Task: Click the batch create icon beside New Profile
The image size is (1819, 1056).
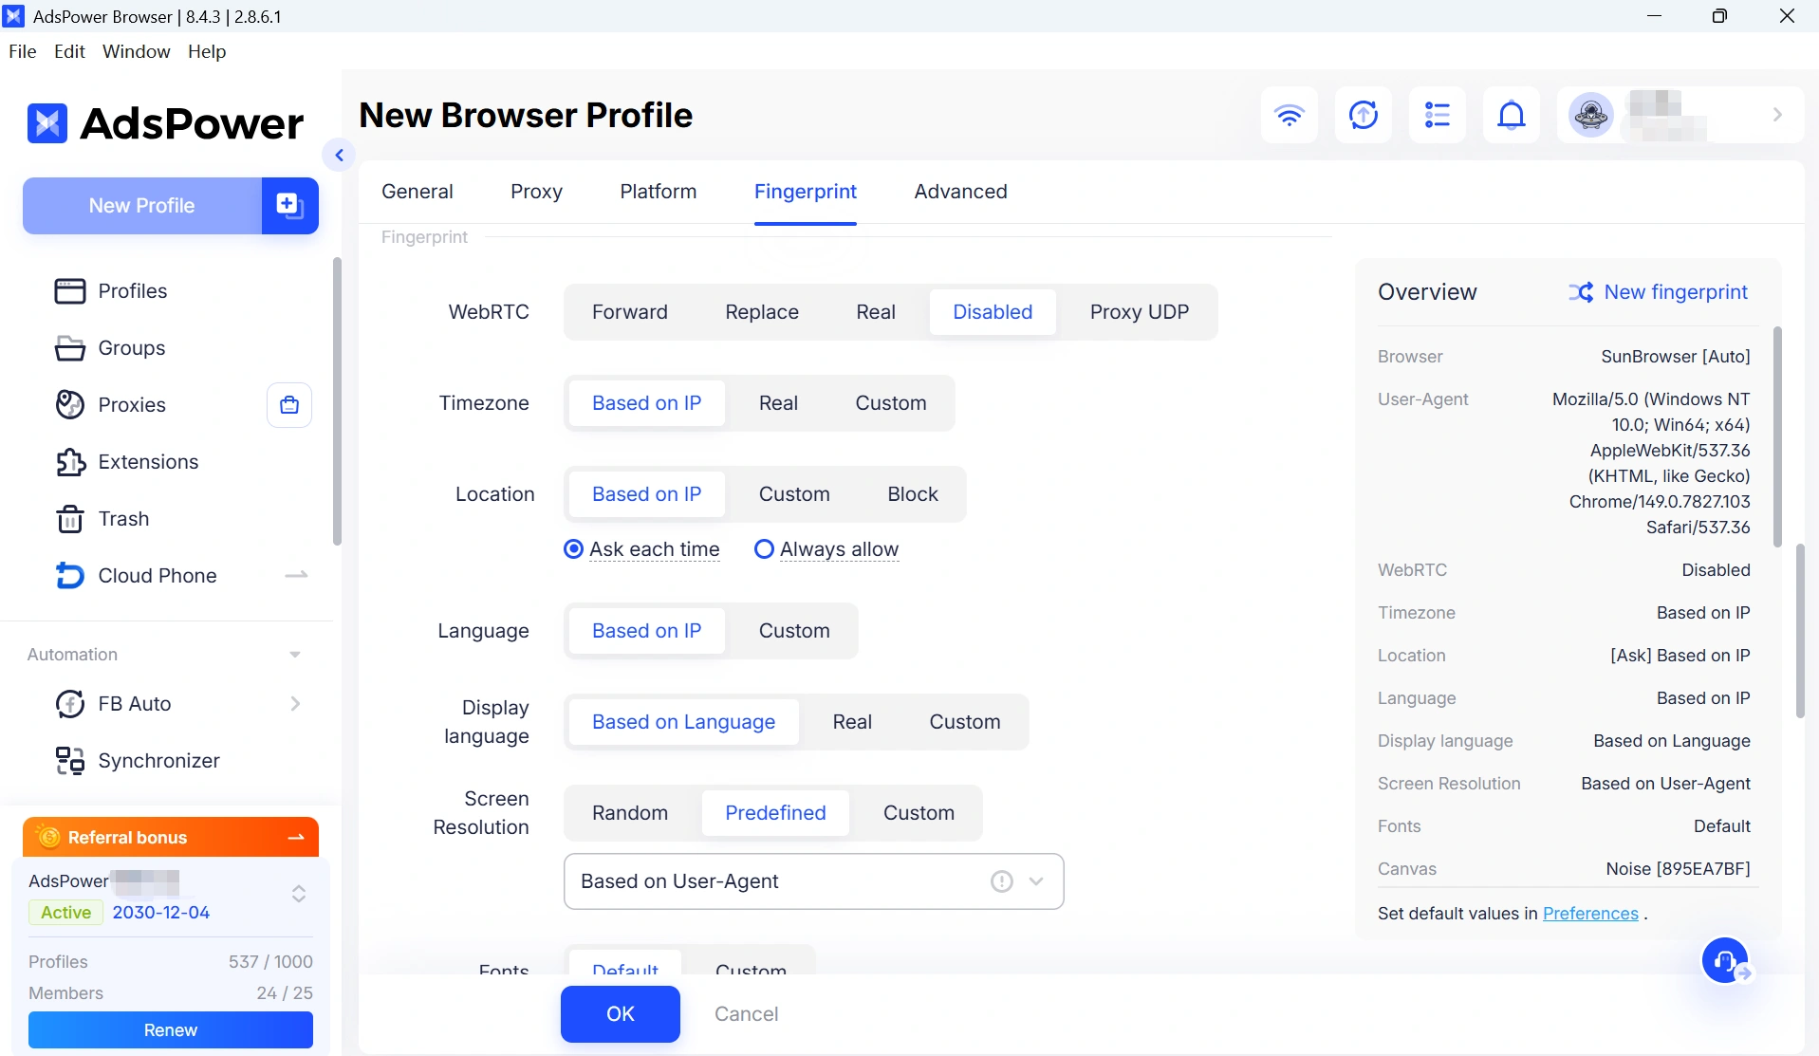Action: coord(289,205)
